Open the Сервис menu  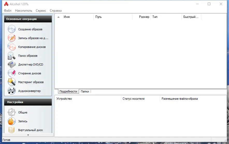pos(41,11)
